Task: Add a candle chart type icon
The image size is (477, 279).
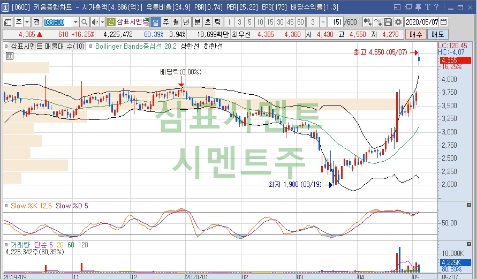Action: [367, 22]
